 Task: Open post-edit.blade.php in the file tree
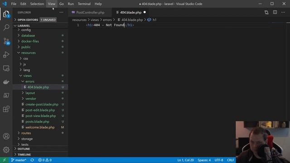(40, 110)
